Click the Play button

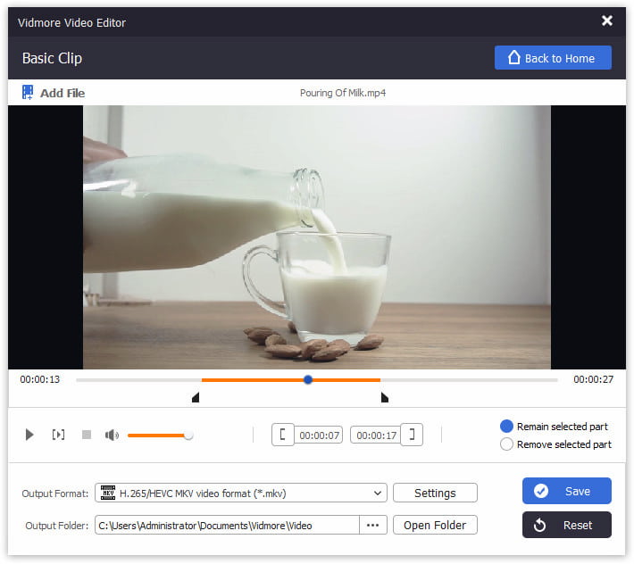(29, 435)
